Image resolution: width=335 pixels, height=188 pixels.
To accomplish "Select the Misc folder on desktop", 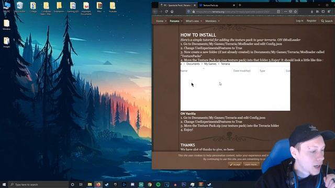I will pyautogui.click(x=99, y=7).
